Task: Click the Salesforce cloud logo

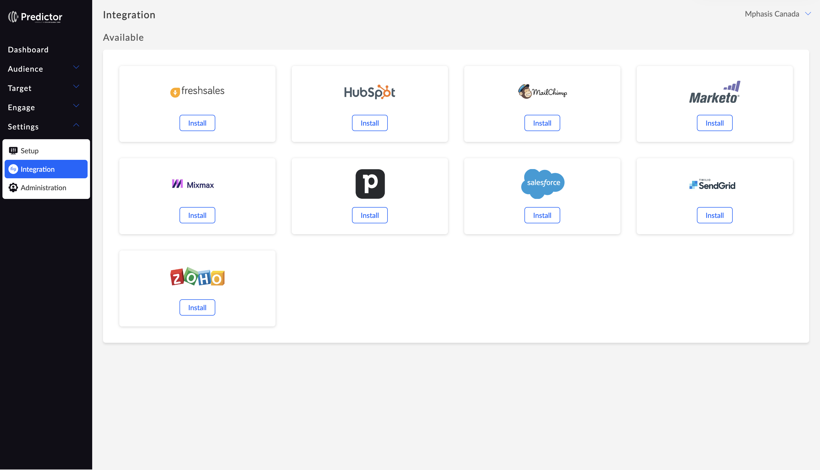Action: coord(543,183)
